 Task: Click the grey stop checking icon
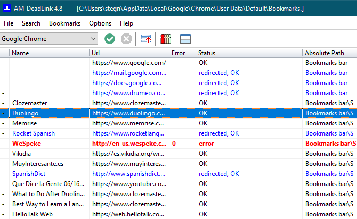tap(126, 39)
